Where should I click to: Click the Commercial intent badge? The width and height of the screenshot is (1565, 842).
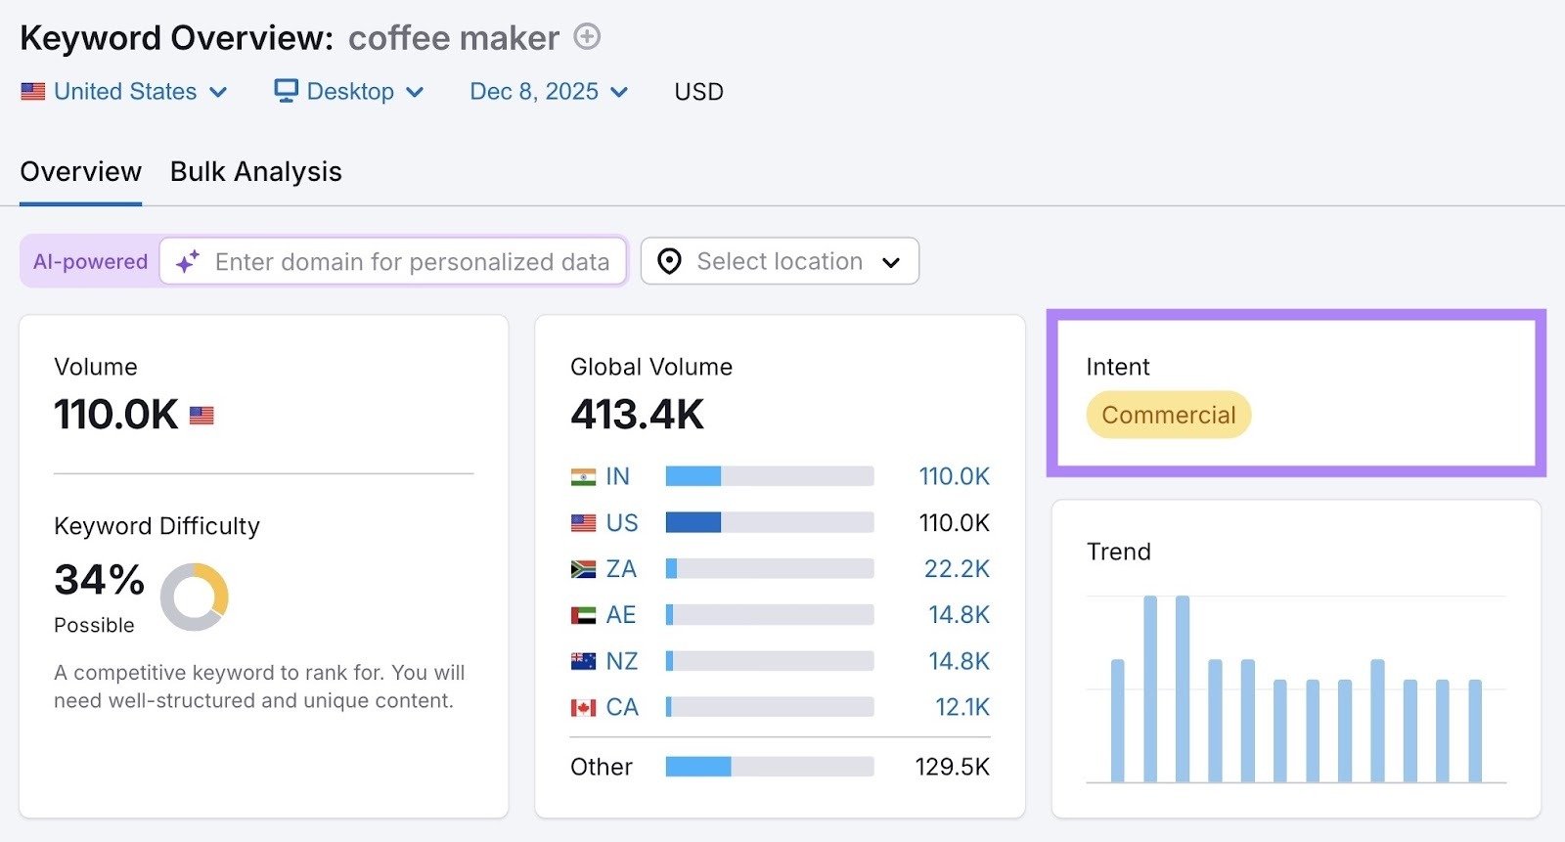pos(1169,415)
